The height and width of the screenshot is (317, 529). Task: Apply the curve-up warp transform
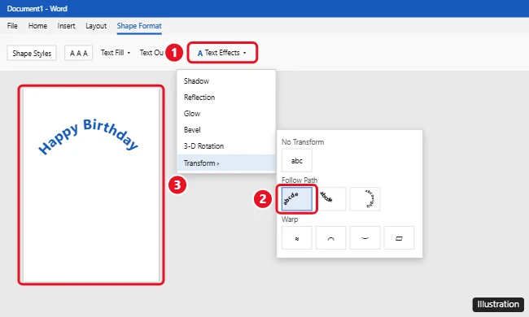pos(331,238)
